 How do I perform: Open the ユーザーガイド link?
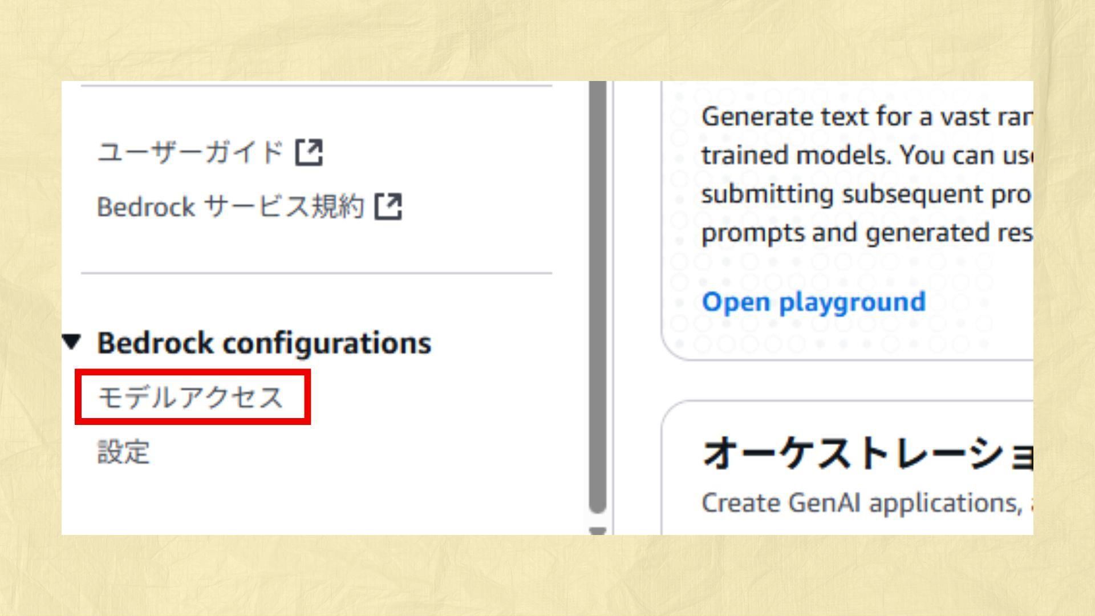[x=190, y=153]
